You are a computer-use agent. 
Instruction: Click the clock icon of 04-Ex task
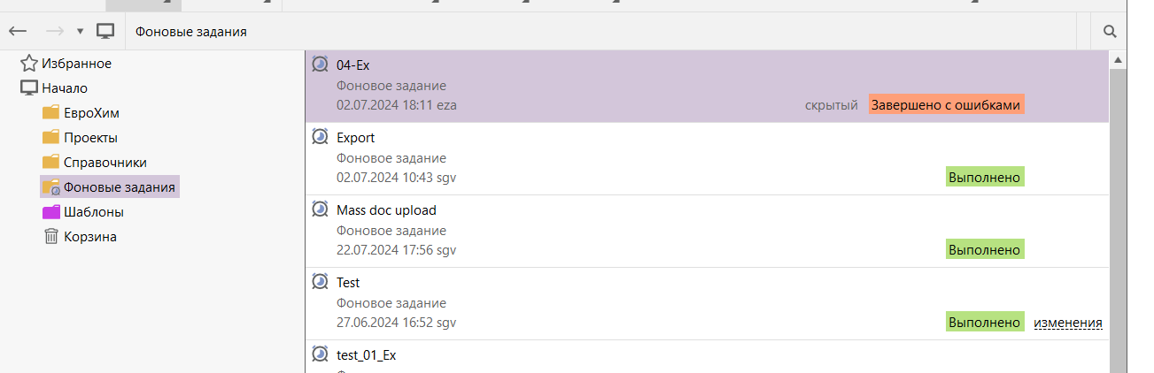[321, 64]
